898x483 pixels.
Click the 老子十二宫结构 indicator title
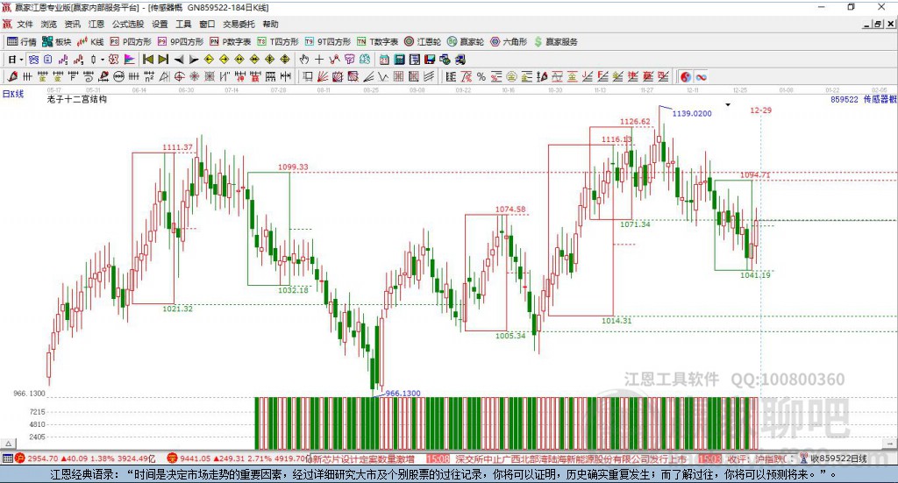click(77, 99)
